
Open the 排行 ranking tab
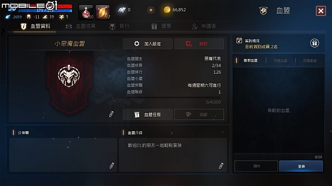point(119,26)
